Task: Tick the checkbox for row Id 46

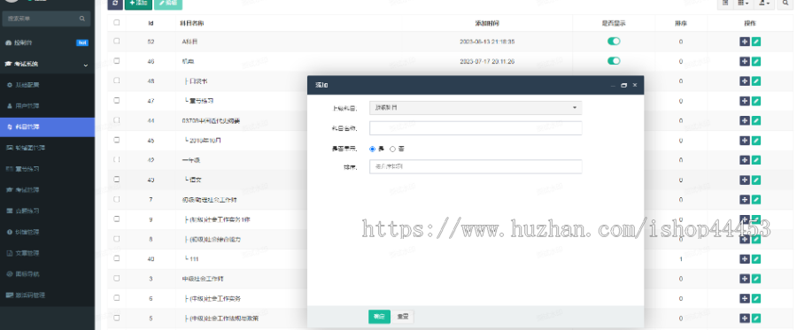Action: click(x=117, y=61)
